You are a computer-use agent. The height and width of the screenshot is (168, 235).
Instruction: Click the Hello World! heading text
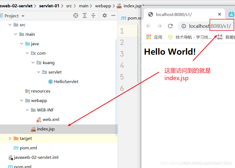click(170, 52)
